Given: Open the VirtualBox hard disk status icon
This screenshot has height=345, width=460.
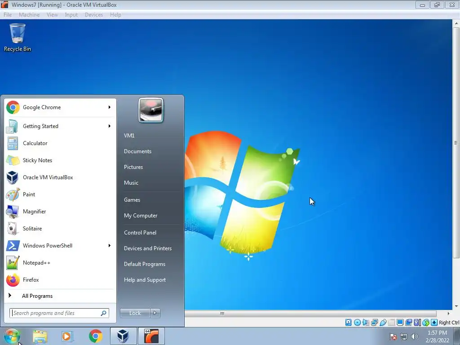Looking at the screenshot, I should (348, 323).
